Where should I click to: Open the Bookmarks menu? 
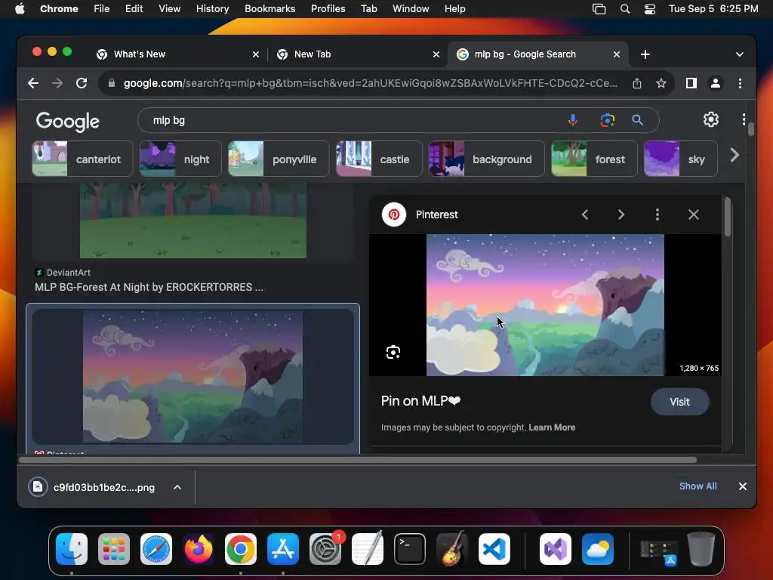click(x=269, y=9)
